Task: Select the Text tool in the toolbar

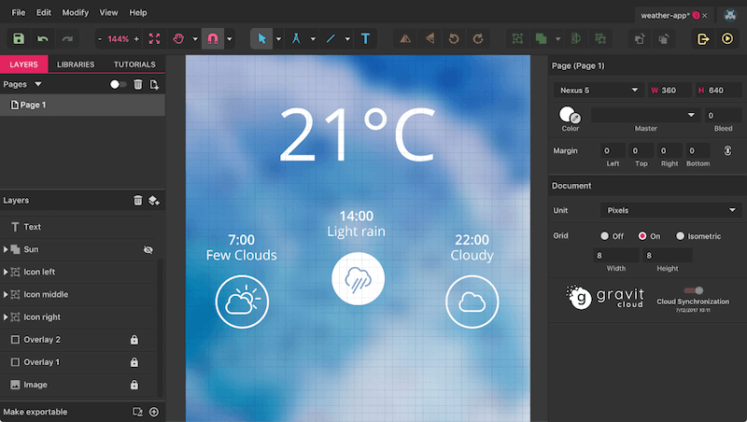Action: click(365, 38)
